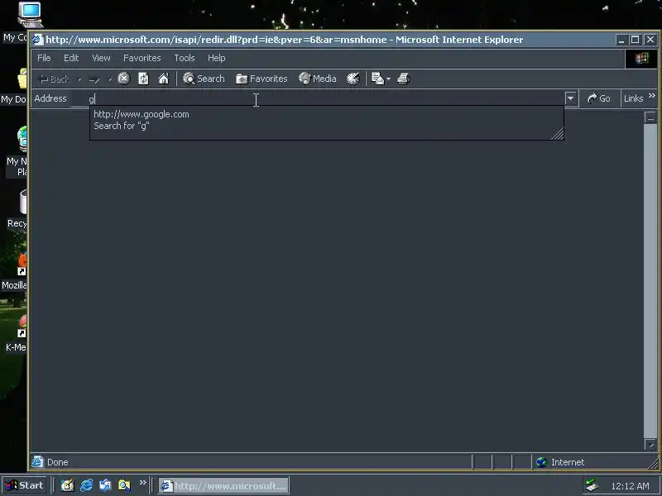Viewport: 662px width, 496px height.
Task: Open the Start menu
Action: [24, 485]
